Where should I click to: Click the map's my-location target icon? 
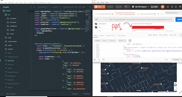(x=175, y=83)
